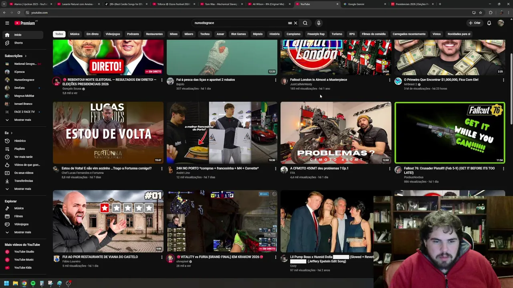Clear the search box with X icon
The height and width of the screenshot is (288, 513).
pyautogui.click(x=295, y=23)
